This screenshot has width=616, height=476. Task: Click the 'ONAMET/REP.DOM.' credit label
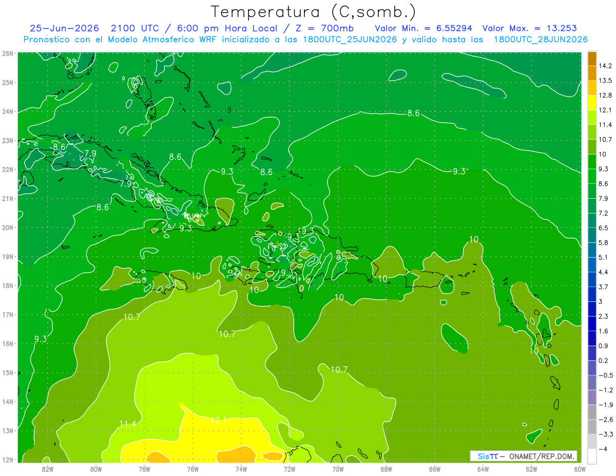click(542, 456)
